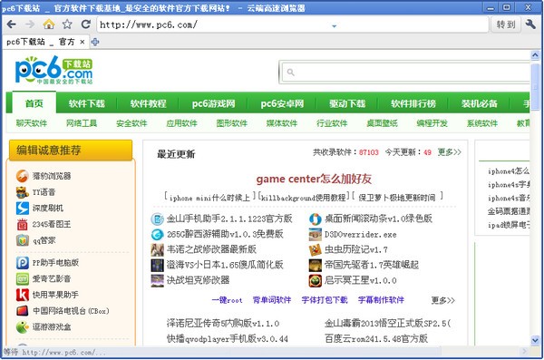This screenshot has height=360, width=544.
Task: Click the YY语音 icon
Action: coord(22,192)
